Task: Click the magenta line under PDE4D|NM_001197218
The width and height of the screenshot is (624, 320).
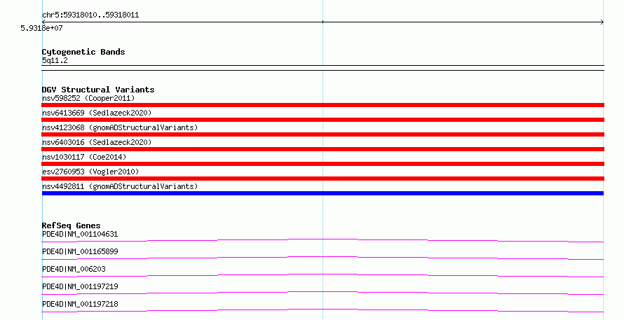Action: [323, 310]
